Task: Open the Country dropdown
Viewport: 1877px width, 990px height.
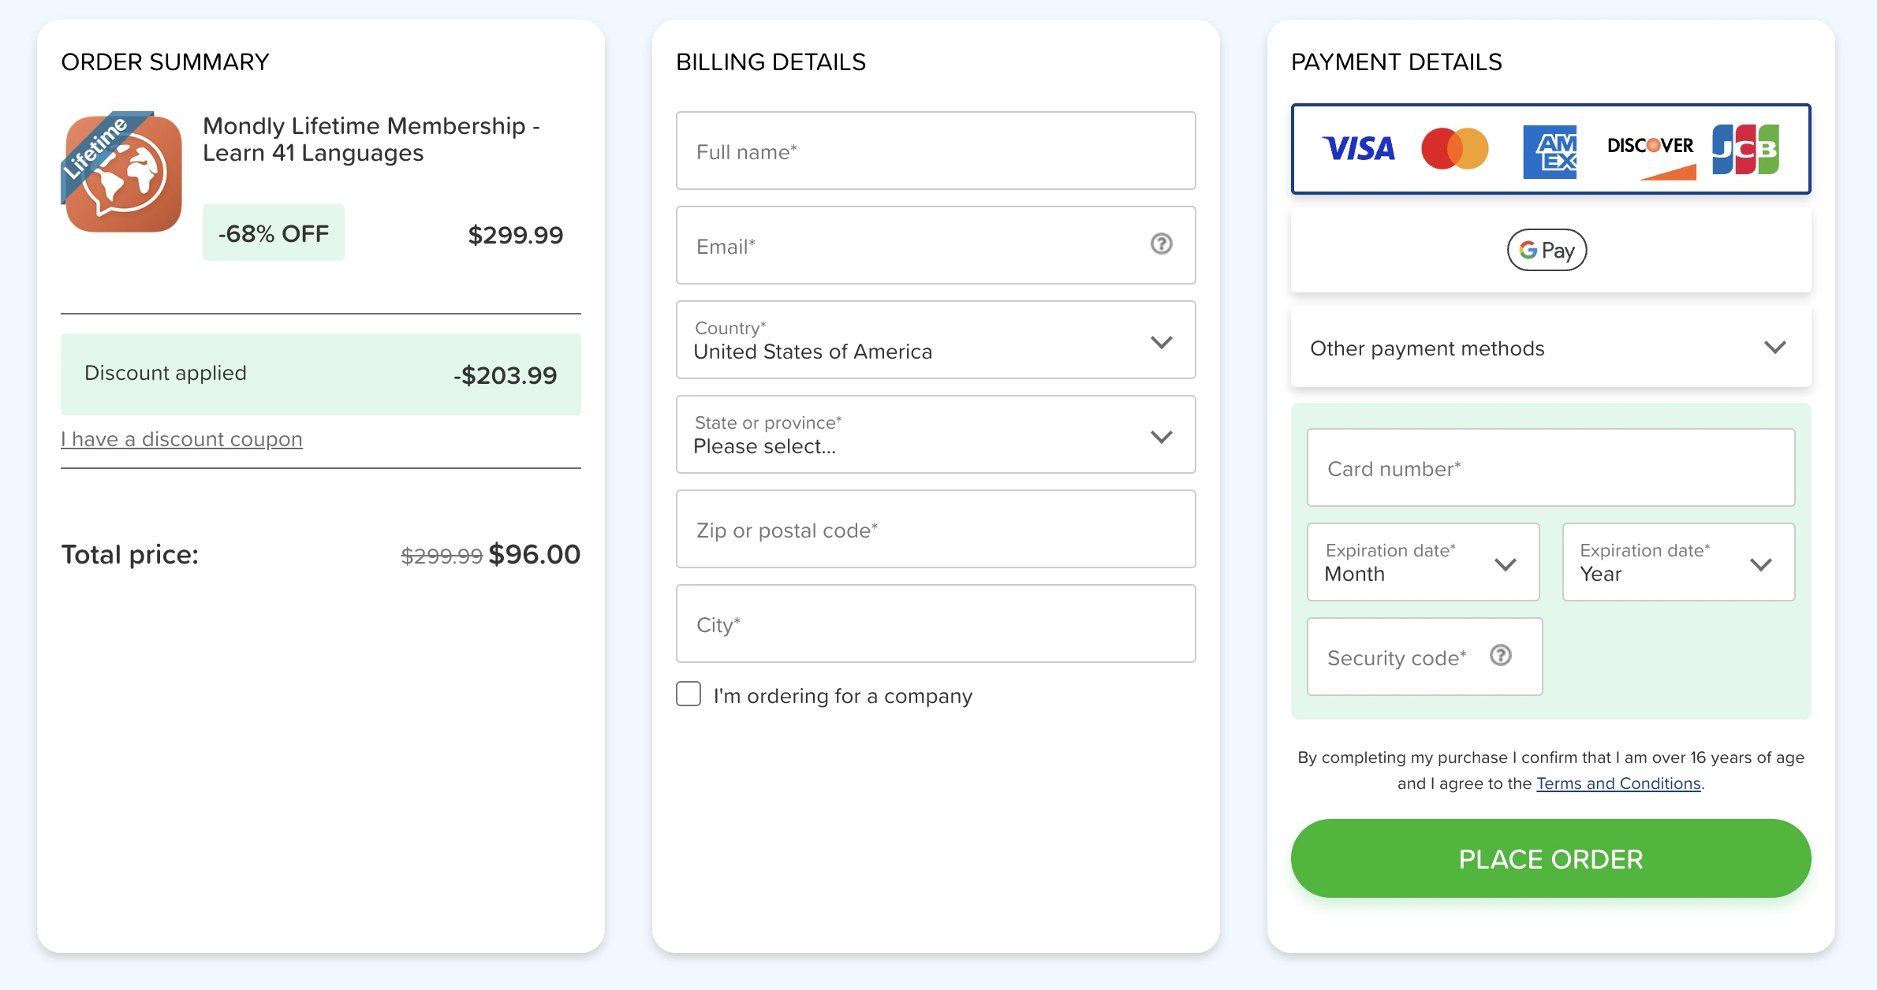Action: (x=935, y=340)
